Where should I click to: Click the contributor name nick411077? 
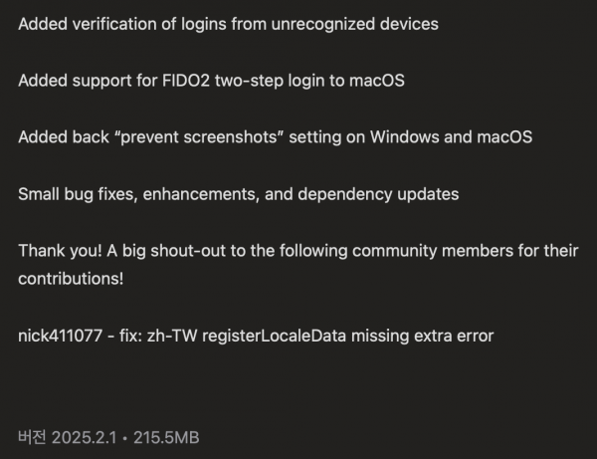[60, 336]
